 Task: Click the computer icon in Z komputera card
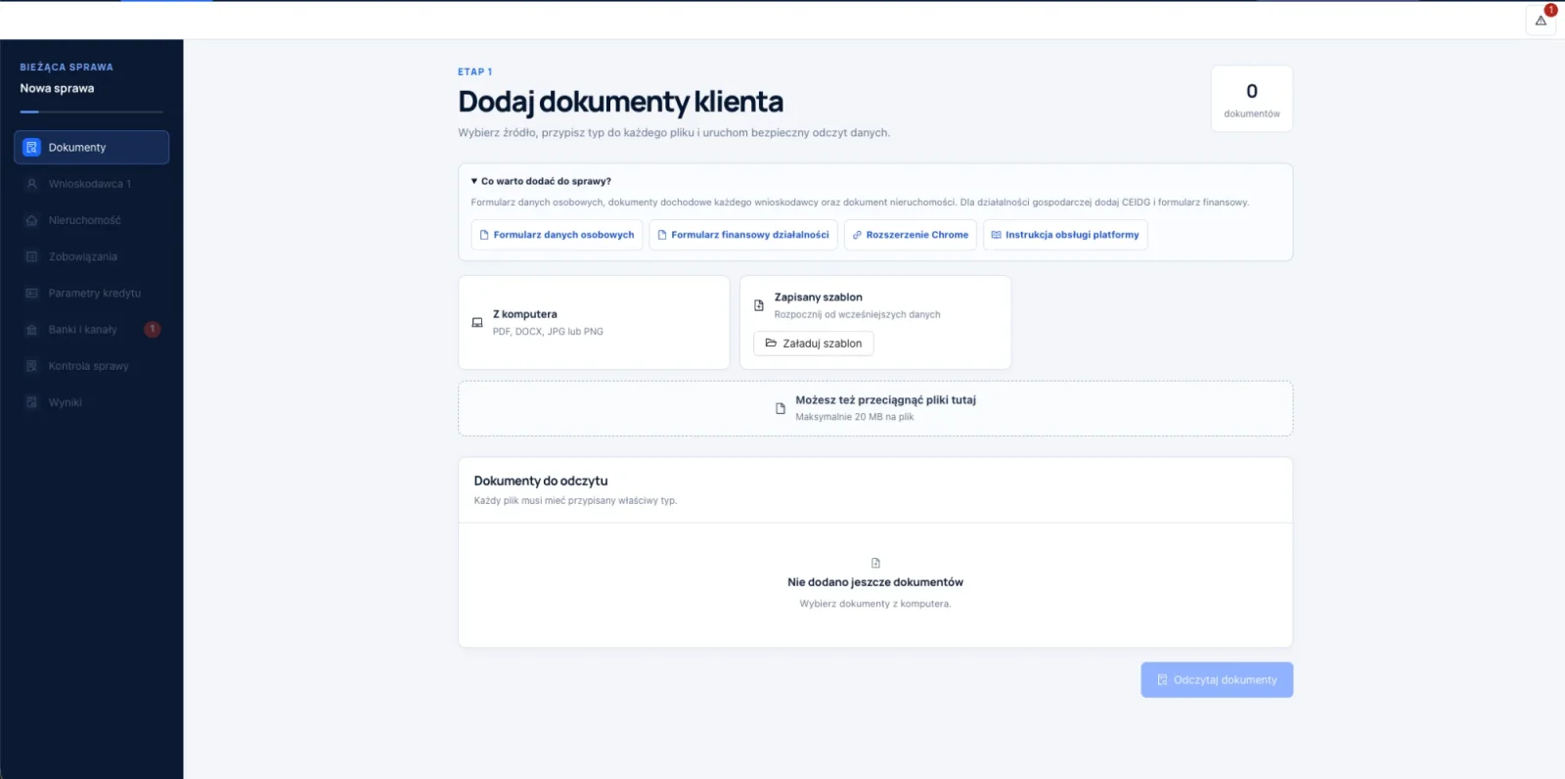pyautogui.click(x=477, y=323)
